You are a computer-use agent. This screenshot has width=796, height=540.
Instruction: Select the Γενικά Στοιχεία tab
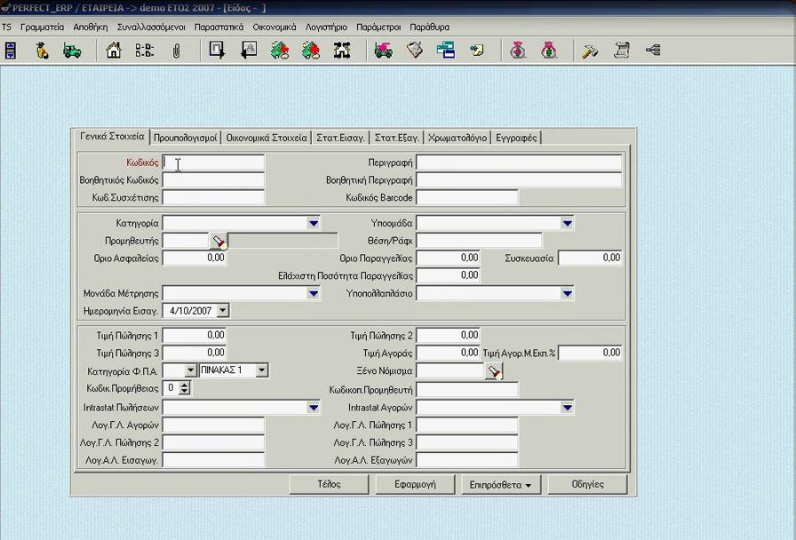[x=112, y=137]
